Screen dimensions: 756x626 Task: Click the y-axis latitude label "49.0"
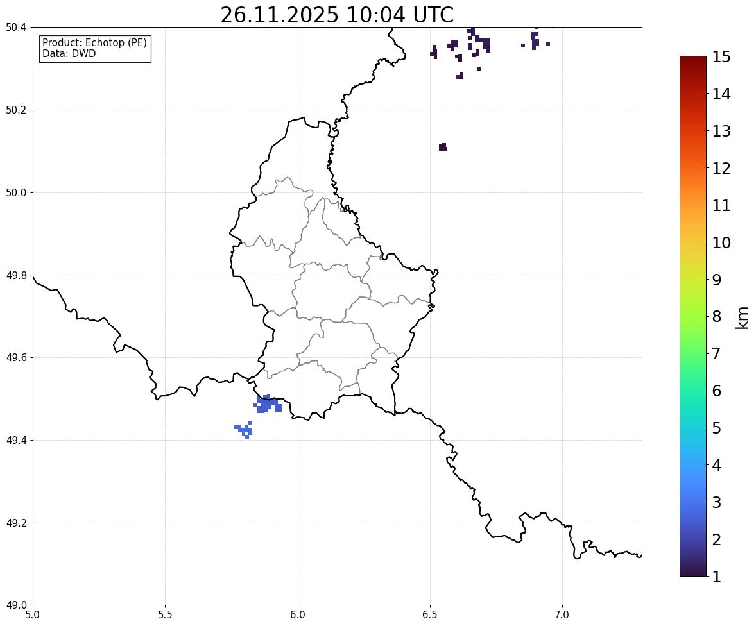16,605
